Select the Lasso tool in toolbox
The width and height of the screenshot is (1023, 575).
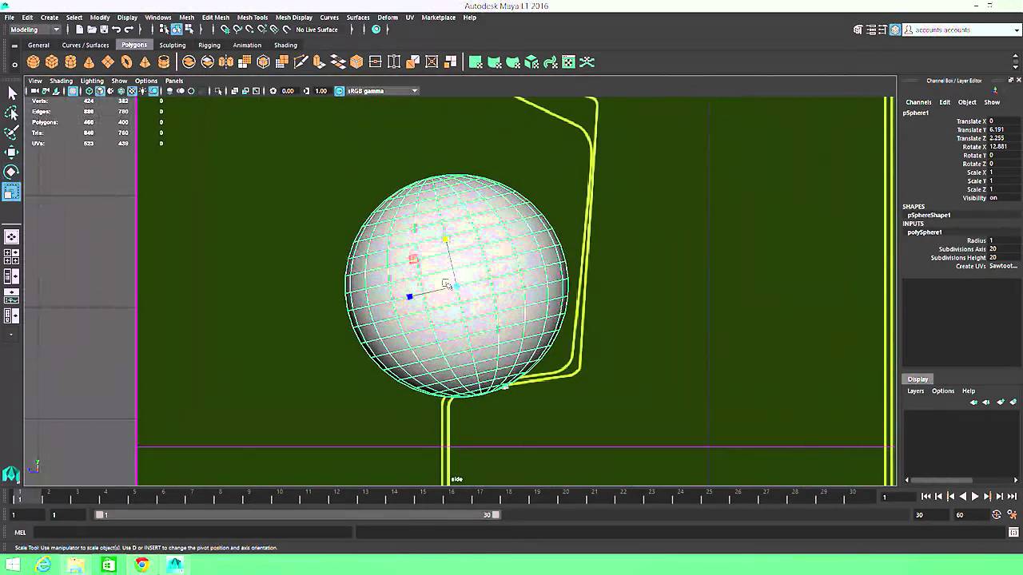pyautogui.click(x=12, y=113)
